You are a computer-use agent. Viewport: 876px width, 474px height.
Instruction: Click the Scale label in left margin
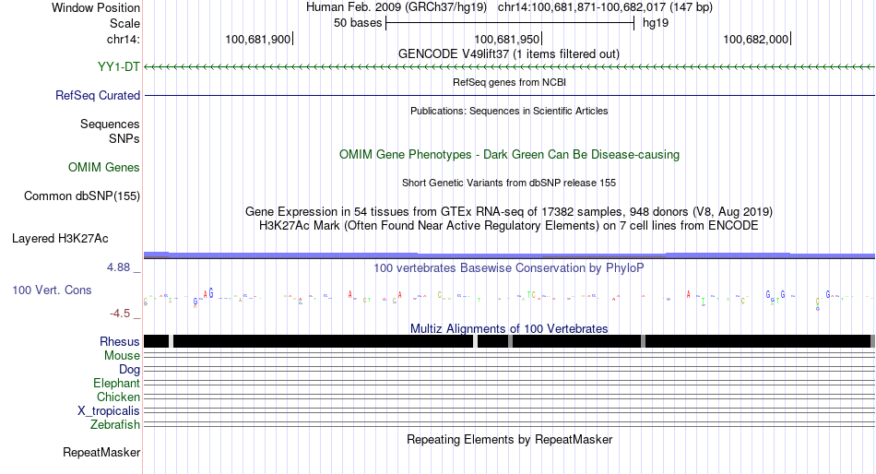point(124,23)
